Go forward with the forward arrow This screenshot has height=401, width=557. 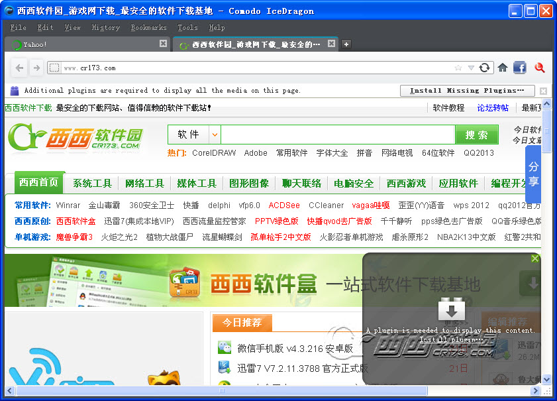click(36, 68)
